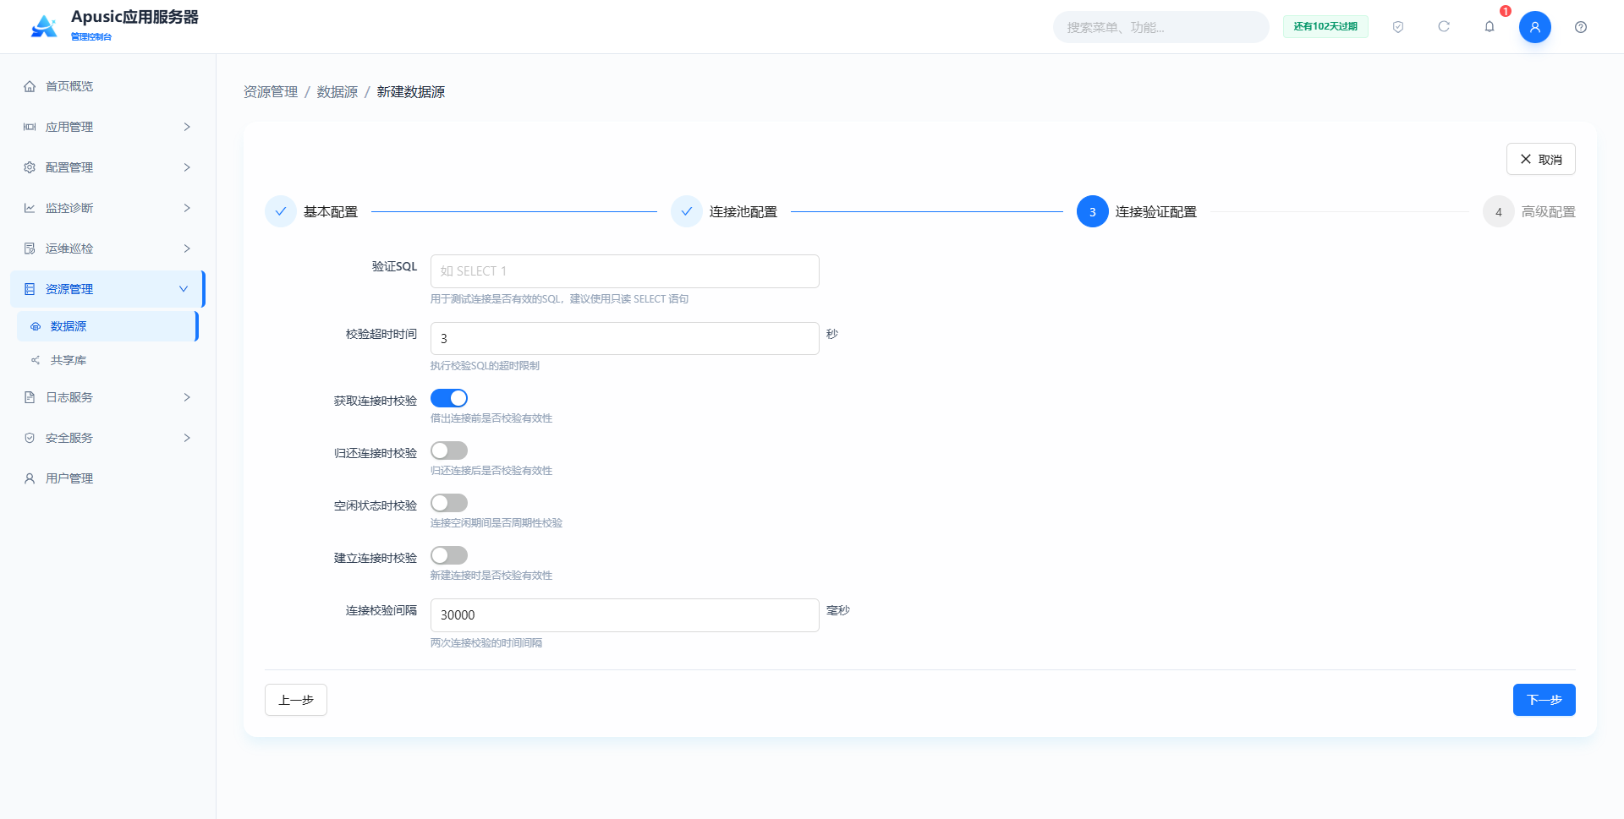
Task: Click the document icon for 日志服务
Action: tap(30, 397)
